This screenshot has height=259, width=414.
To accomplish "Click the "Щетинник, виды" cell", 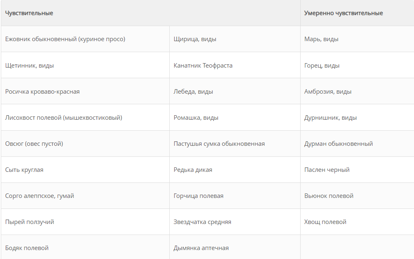I will pyautogui.click(x=29, y=66).
